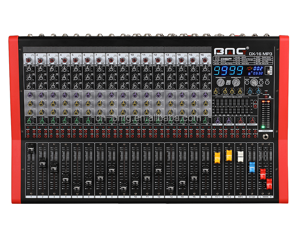
Task: Push the second DSP PROGRAM knob
Action: click(x=236, y=83)
